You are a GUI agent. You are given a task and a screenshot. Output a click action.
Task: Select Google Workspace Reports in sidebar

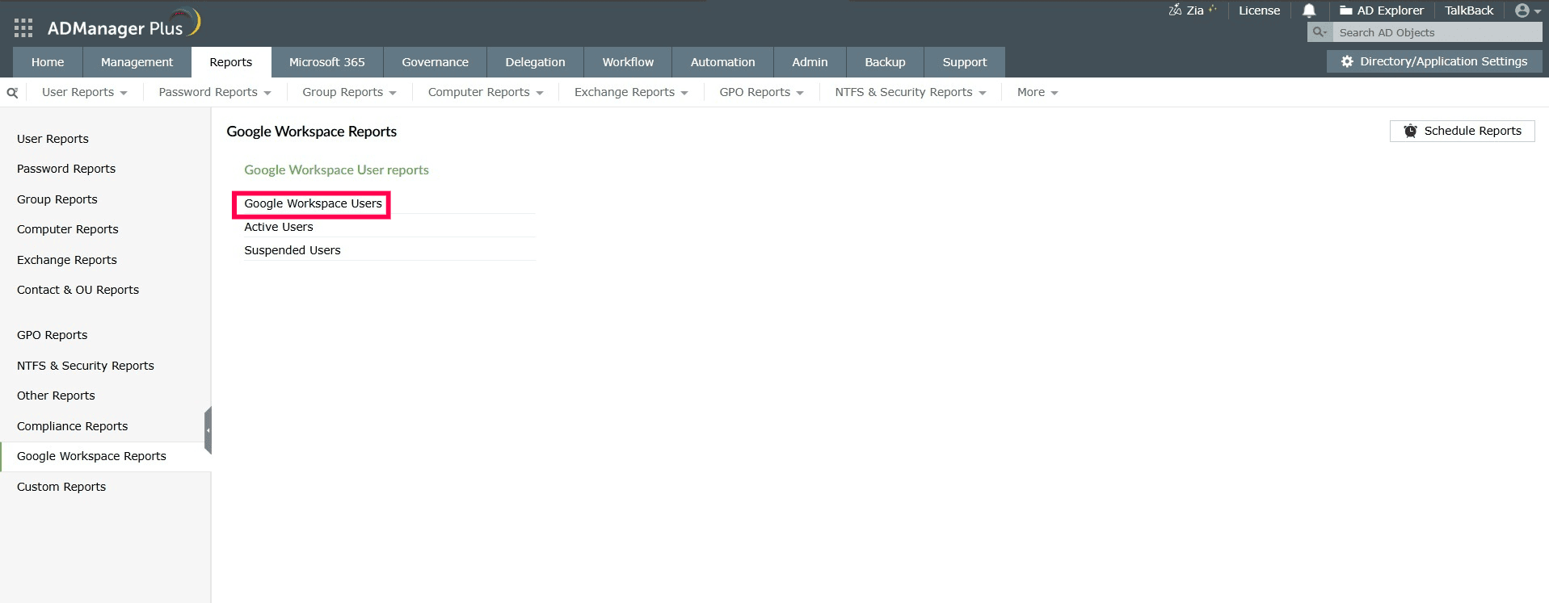(x=91, y=456)
